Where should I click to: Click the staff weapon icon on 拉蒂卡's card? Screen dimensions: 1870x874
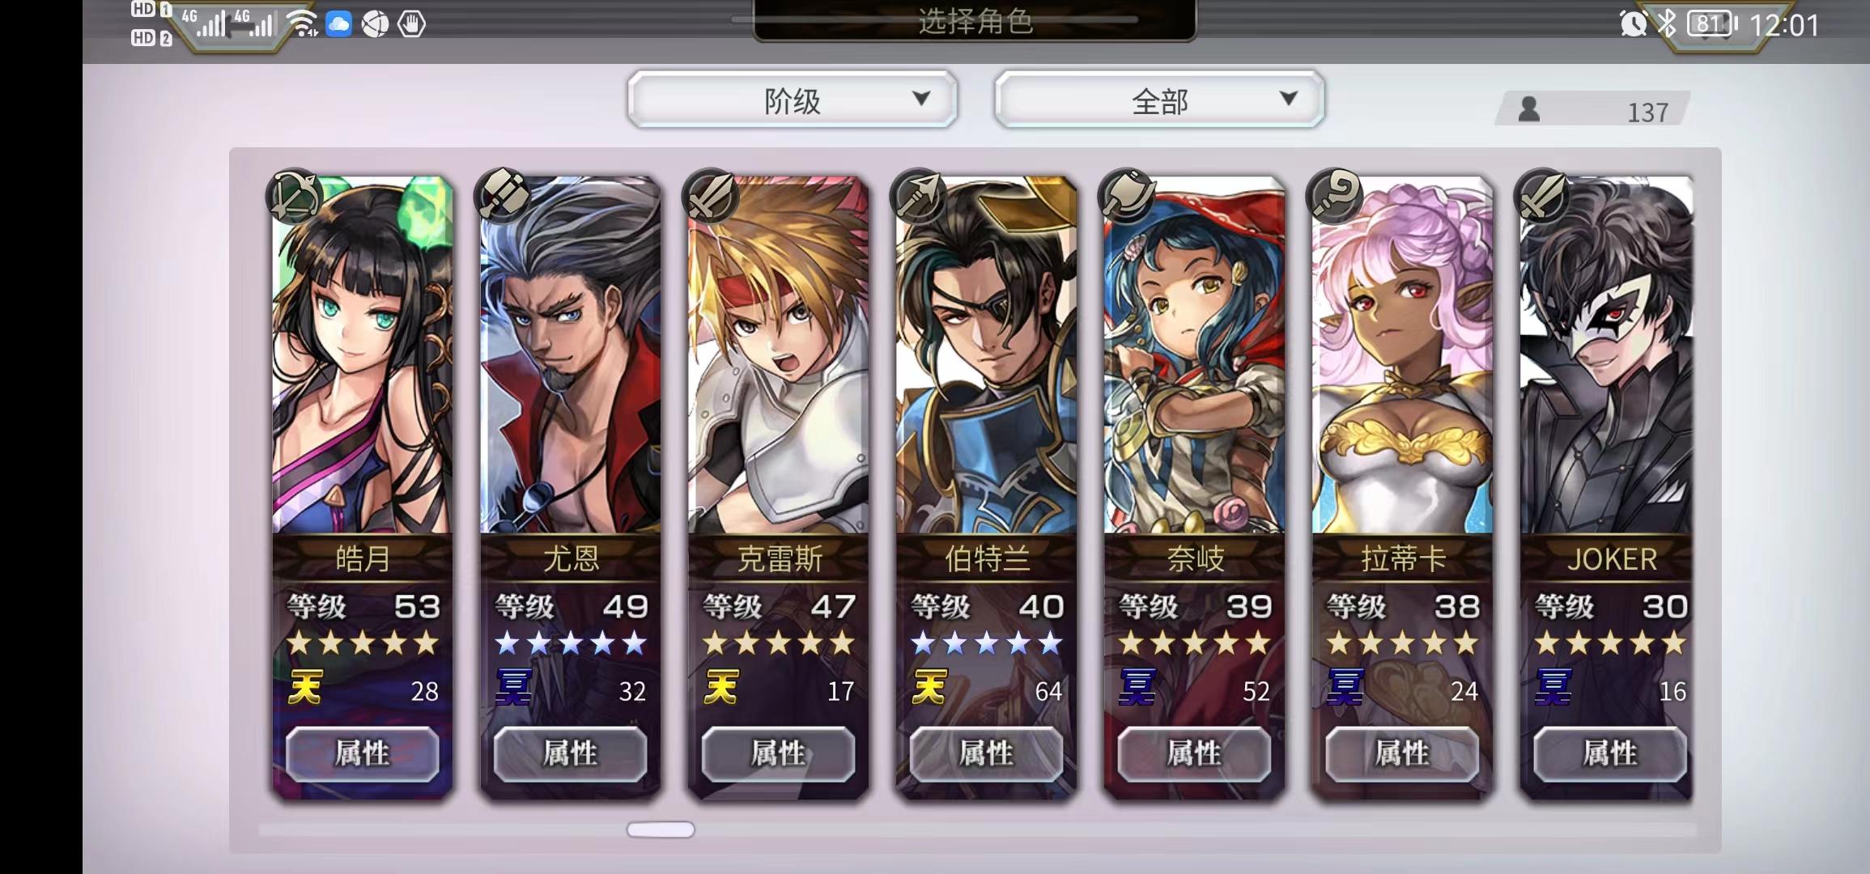1335,196
